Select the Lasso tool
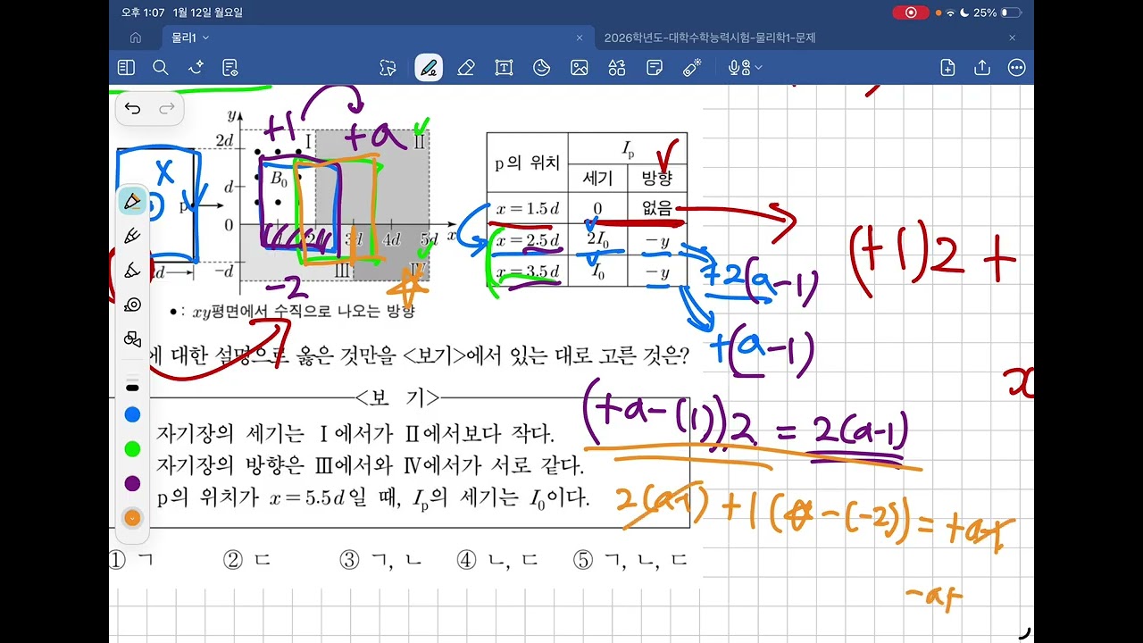 (x=387, y=68)
